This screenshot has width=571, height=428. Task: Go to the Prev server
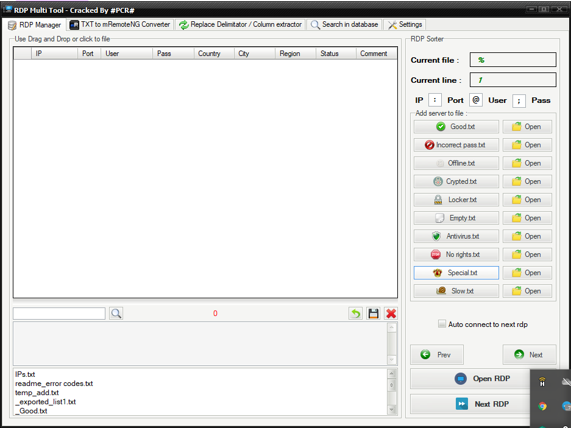[437, 355]
